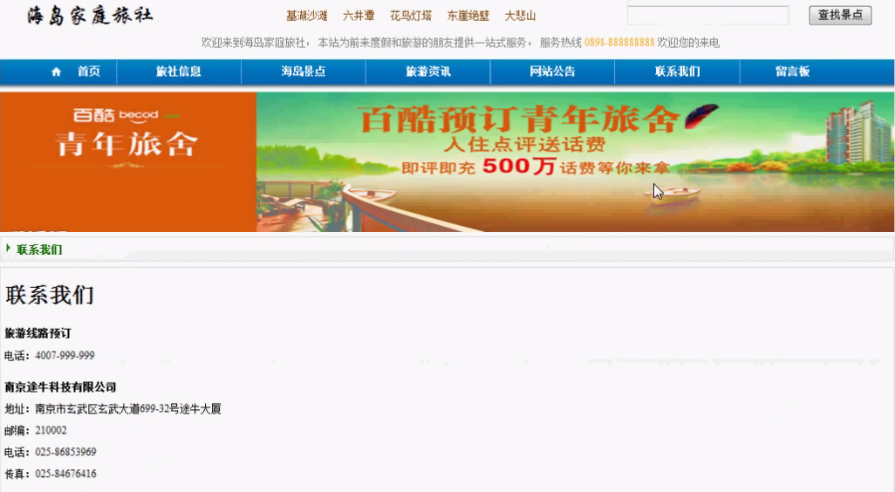Open the 六井潭 attraction link
895x492 pixels.
coord(359,16)
